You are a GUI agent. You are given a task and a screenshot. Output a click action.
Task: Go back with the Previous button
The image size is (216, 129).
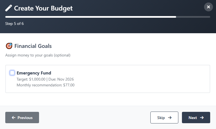pos(22,118)
